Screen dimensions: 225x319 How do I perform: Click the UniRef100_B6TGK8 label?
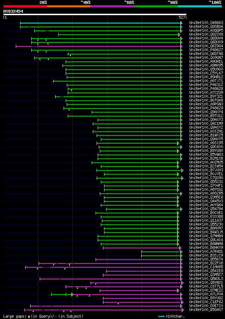click(206, 100)
